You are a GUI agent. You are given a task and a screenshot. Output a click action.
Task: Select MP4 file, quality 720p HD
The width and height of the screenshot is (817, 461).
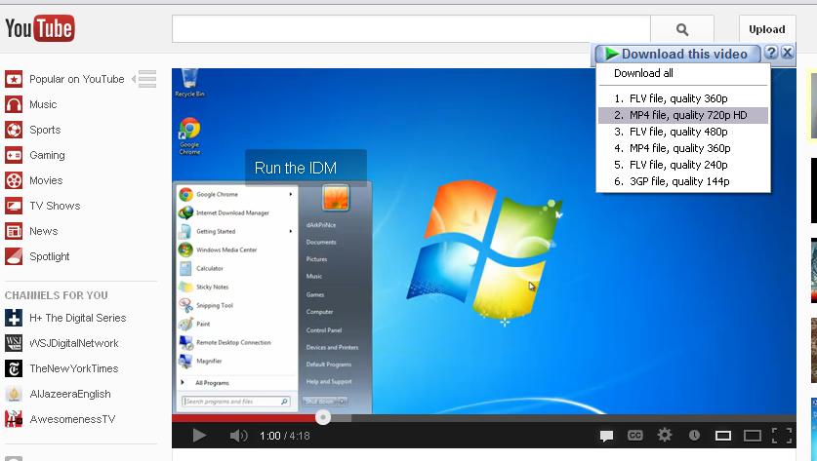683,115
